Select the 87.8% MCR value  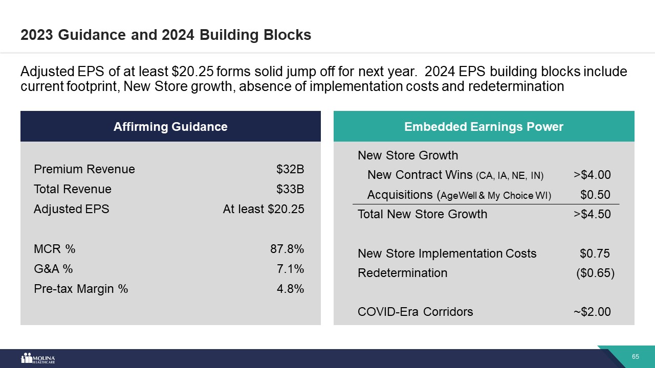(x=287, y=249)
